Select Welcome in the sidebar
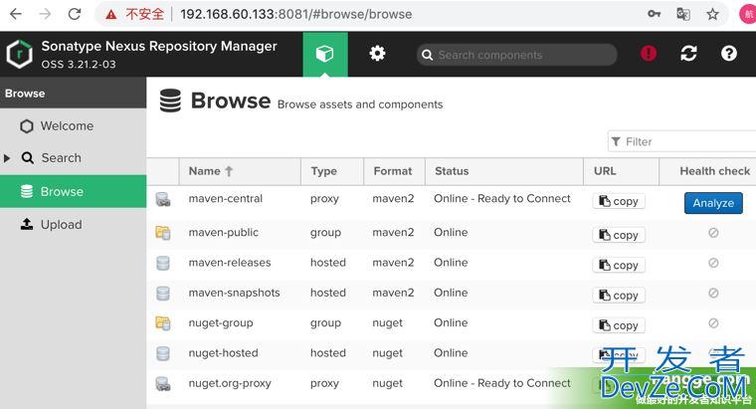756x409 pixels. [x=74, y=125]
